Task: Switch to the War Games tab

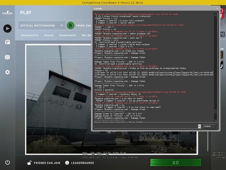Action: point(86,35)
